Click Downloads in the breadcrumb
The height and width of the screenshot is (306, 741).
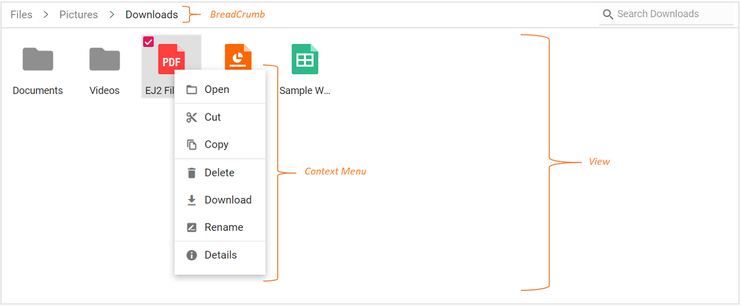pos(152,15)
